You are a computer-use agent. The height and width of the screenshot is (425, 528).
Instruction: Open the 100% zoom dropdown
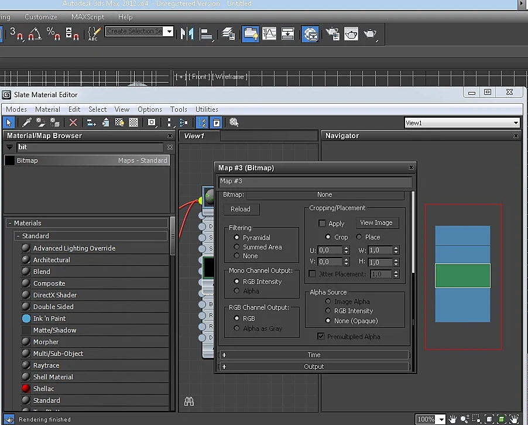[x=441, y=419]
